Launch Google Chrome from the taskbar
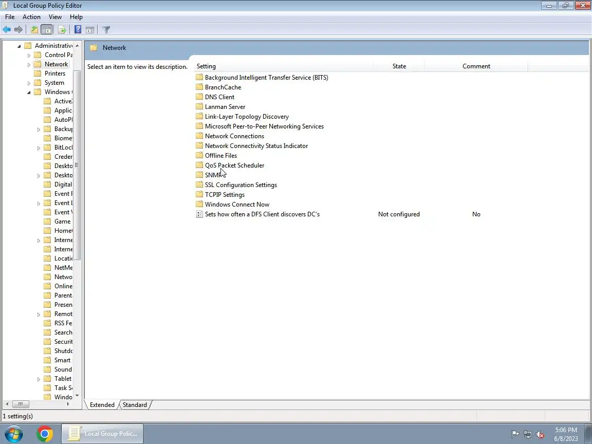Viewport: 592px width, 444px height. [44, 434]
